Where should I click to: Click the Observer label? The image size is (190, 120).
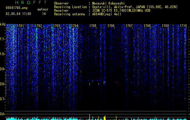[x=61, y=3]
